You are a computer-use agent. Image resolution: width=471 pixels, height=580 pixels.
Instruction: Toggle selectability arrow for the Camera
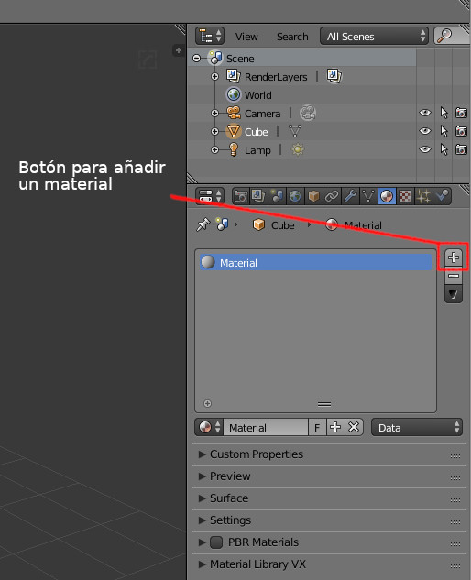pos(444,113)
